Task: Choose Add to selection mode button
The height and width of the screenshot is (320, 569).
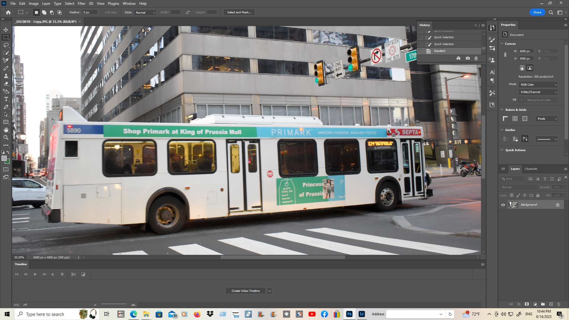Action: pyautogui.click(x=44, y=12)
